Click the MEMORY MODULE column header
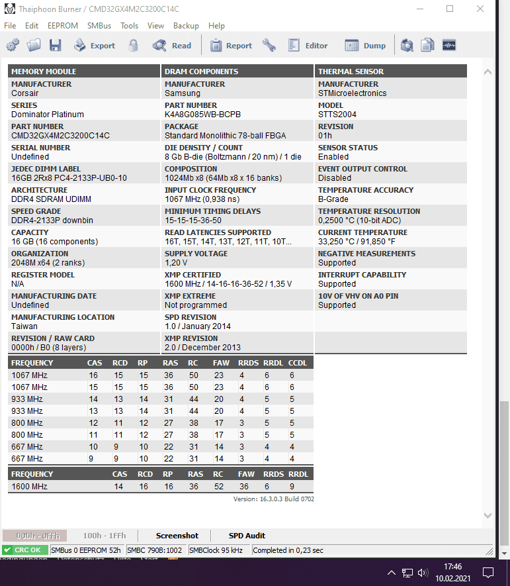This screenshot has height=586, width=510. pos(84,72)
